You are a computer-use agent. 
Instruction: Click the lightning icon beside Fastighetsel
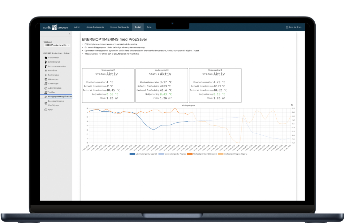tap(46, 75)
